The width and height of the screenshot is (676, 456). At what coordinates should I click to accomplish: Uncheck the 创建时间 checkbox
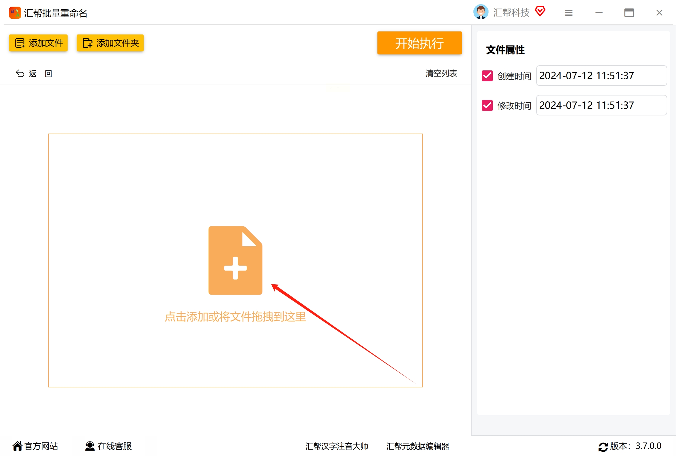pos(487,76)
